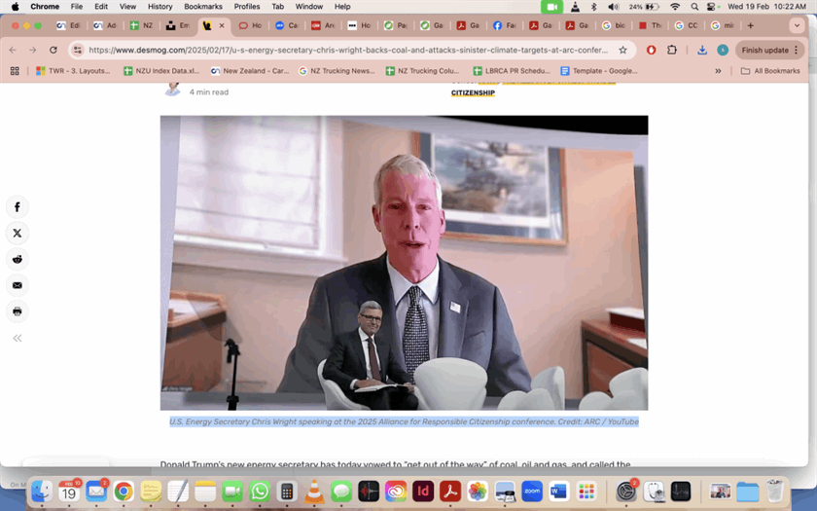Open 'NZ Trucking News...' bookmark

coord(337,71)
